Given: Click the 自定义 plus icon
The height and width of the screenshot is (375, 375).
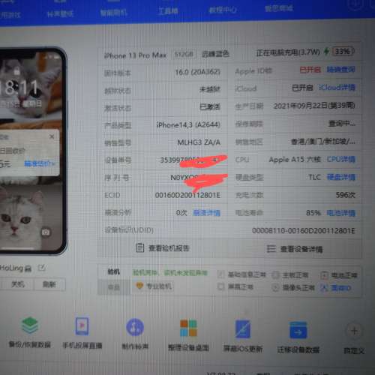Looking at the screenshot, I should pos(354,331).
